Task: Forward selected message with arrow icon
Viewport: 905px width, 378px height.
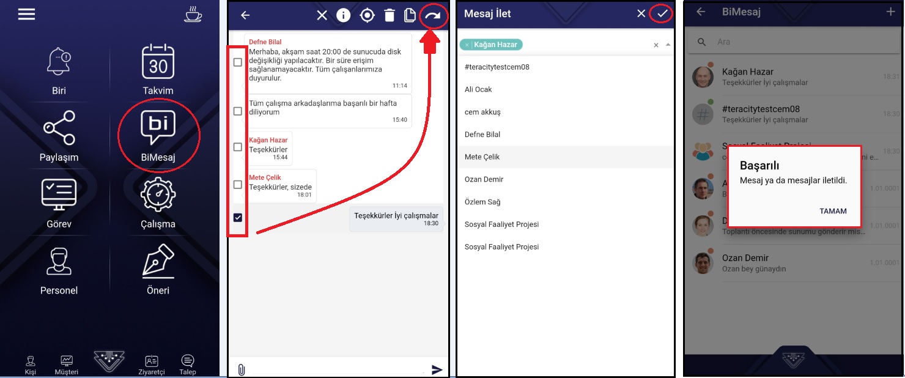Action: pyautogui.click(x=433, y=15)
